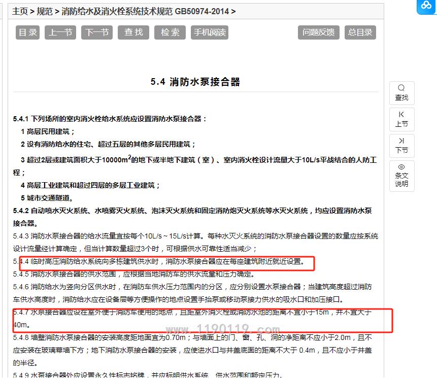Open the 查 找 toolbar button

(133, 32)
